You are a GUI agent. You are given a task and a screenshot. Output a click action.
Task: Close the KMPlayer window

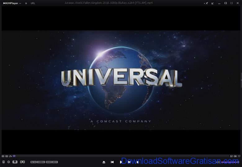238,3
